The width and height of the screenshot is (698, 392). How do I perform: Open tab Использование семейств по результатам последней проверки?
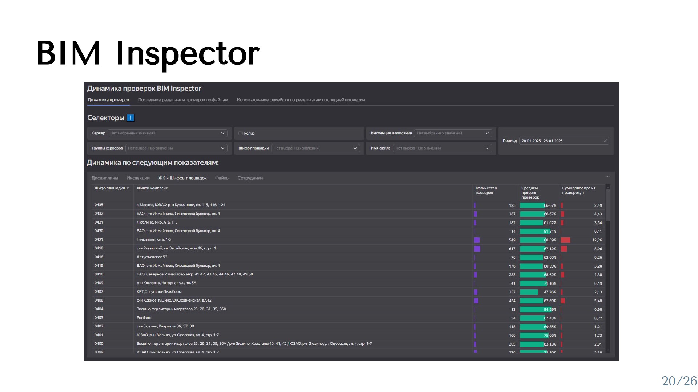point(301,100)
